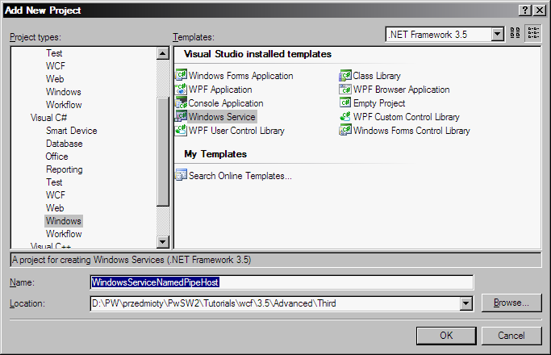Click project types scrollbar up arrow

tap(163, 53)
